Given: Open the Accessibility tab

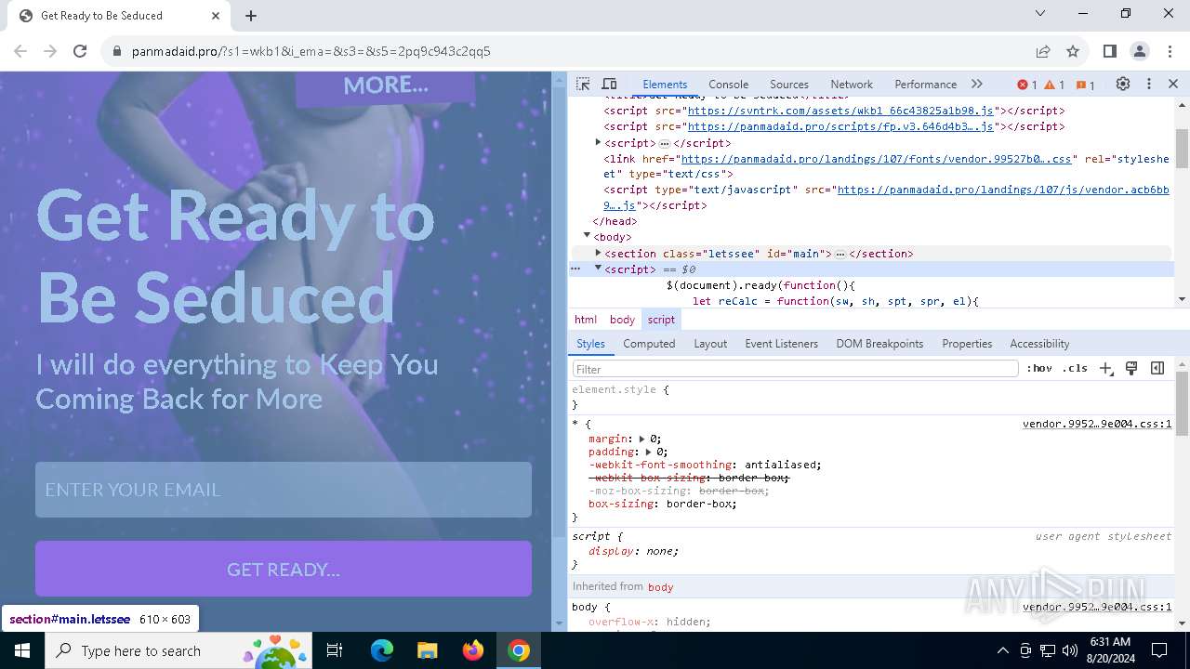Looking at the screenshot, I should [x=1039, y=343].
